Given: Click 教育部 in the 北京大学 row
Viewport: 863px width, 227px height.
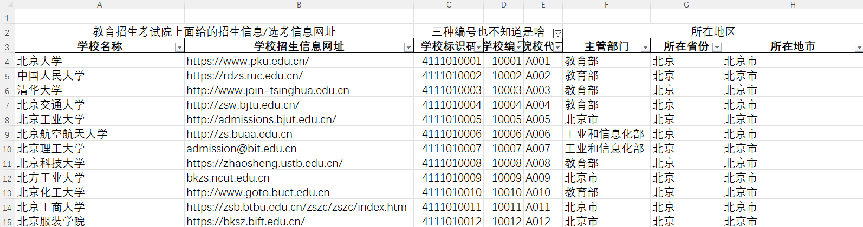Looking at the screenshot, I should (x=606, y=61).
